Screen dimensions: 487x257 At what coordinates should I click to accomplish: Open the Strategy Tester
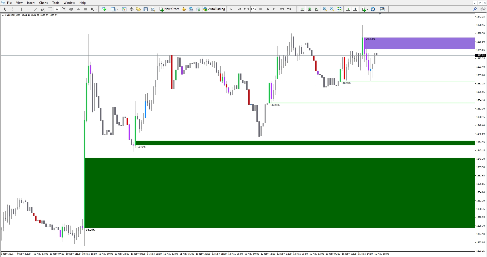coord(153,9)
